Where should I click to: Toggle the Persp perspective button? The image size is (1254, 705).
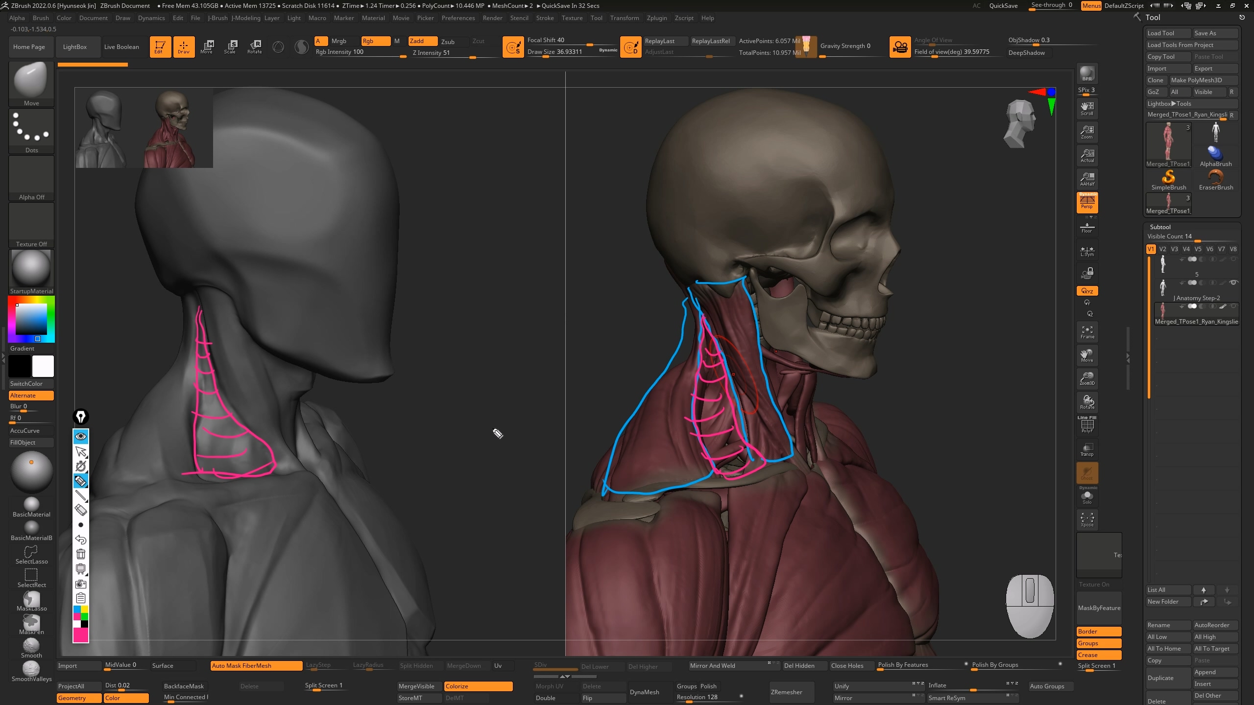pos(1087,202)
